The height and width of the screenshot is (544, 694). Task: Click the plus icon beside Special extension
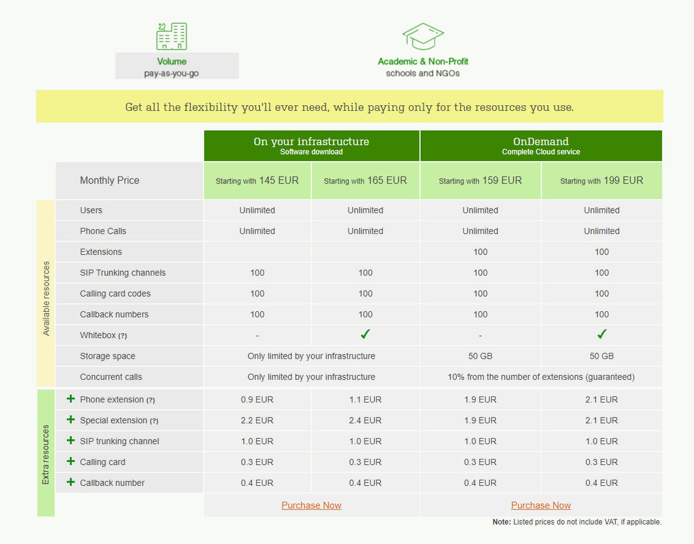[x=70, y=419]
